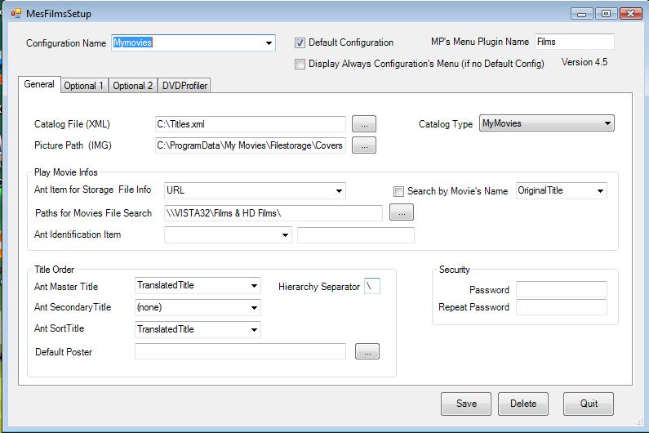Expand the Configuration Name dropdown
The width and height of the screenshot is (649, 433).
pos(269,43)
